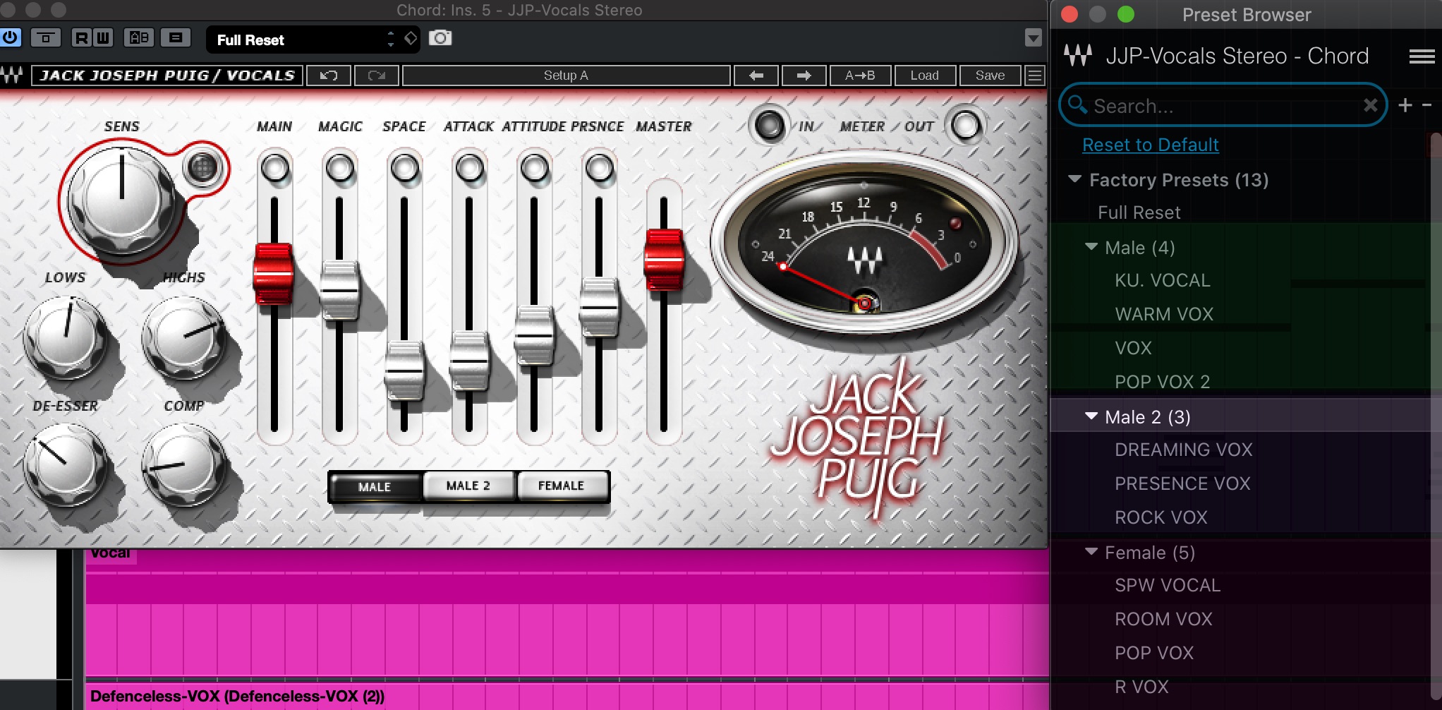Viewport: 1442px width, 710px height.
Task: Toggle the ATTITUDE fader mute button
Action: pyautogui.click(x=535, y=169)
